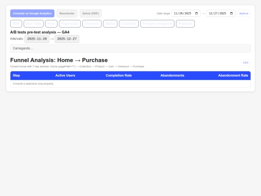This screenshot has width=261, height=196.
Task: Select the Page types tab
Action: click(70, 24)
